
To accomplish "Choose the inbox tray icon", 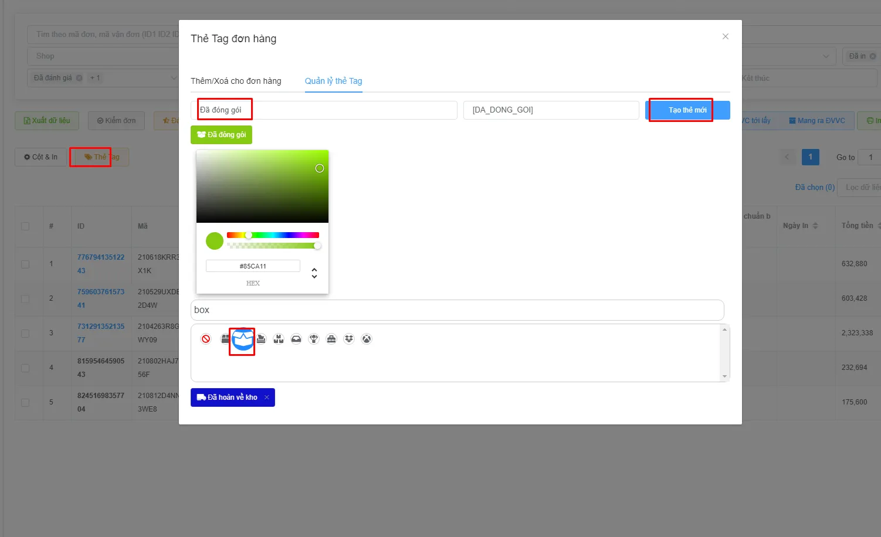I will point(296,339).
